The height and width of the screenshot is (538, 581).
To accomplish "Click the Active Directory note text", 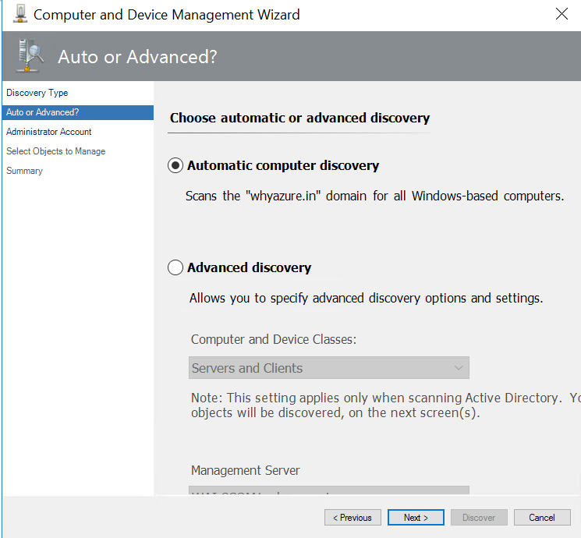I will click(x=386, y=405).
